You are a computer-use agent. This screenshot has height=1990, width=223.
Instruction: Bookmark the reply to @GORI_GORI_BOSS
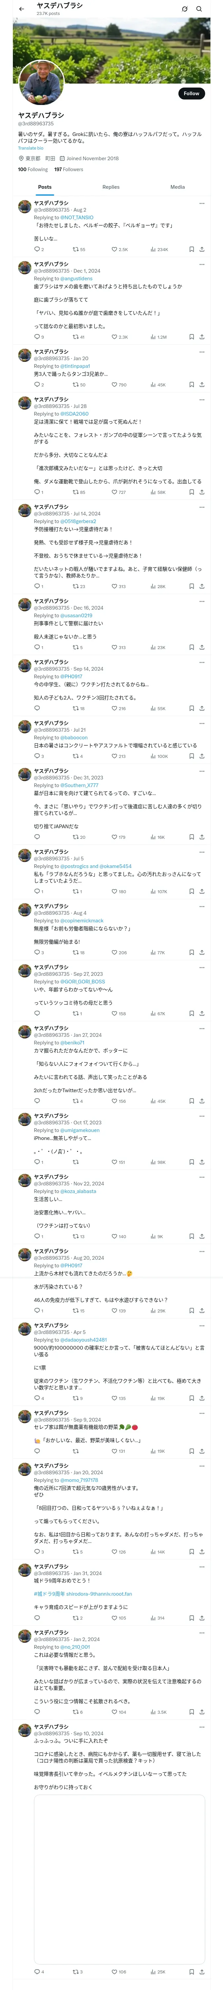tap(192, 1014)
